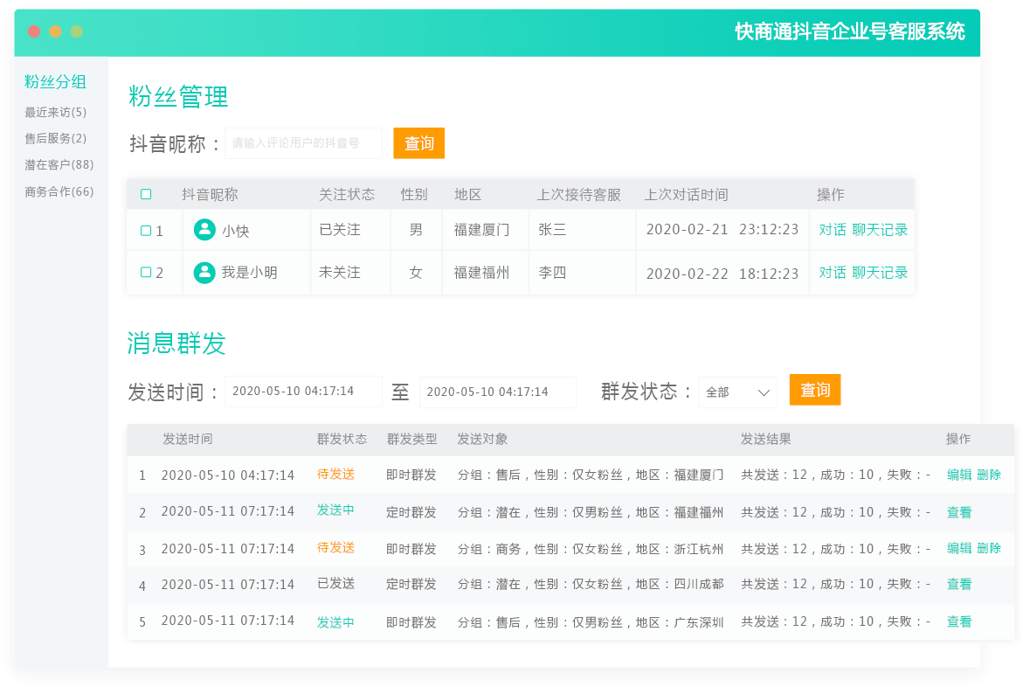The height and width of the screenshot is (687, 1023).
Task: Click the avatar icon next to 小快
Action: coord(204,230)
